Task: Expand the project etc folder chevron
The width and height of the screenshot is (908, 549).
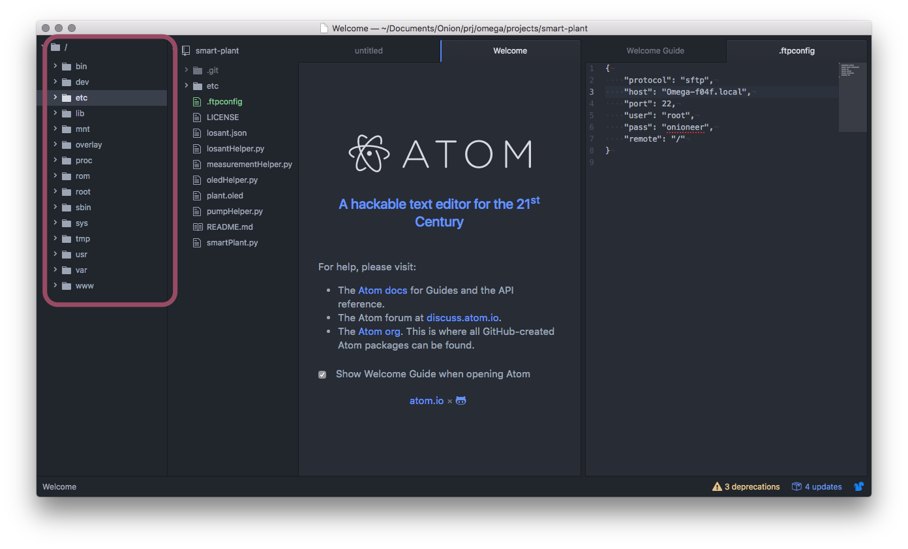Action: tap(186, 86)
